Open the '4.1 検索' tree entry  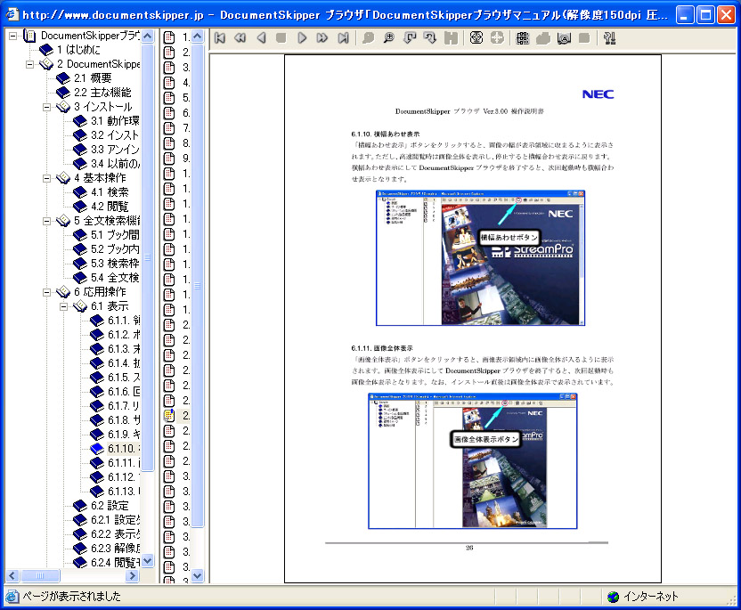(110, 192)
